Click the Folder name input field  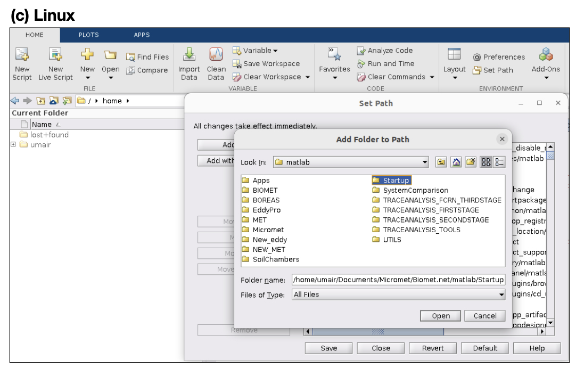pyautogui.click(x=398, y=280)
